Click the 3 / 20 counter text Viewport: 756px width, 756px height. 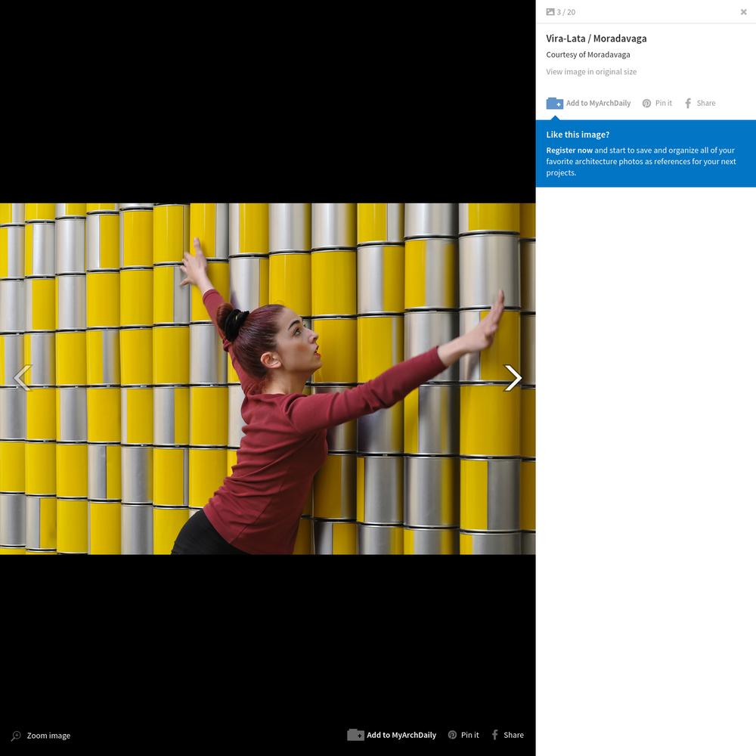[x=566, y=12]
